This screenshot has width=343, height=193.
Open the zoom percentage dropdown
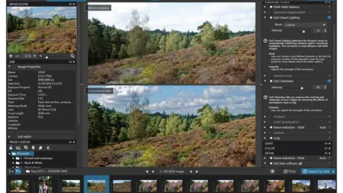35,56
